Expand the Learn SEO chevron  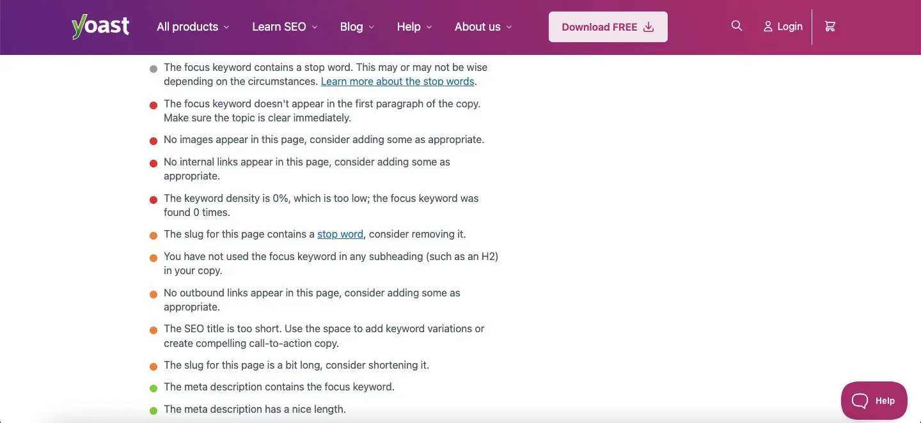click(315, 27)
